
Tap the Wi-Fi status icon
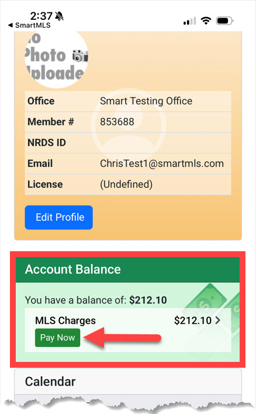tap(206, 20)
